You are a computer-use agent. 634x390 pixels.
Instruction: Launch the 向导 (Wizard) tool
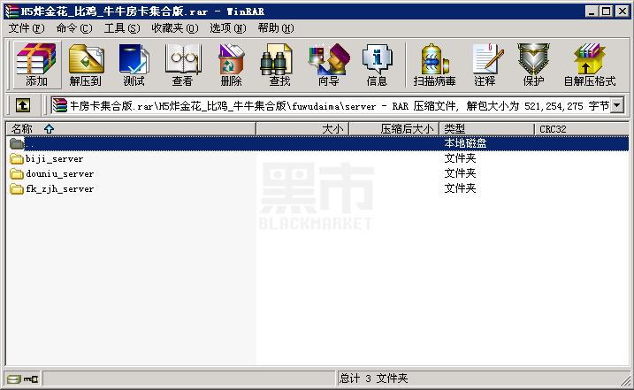coord(328,65)
